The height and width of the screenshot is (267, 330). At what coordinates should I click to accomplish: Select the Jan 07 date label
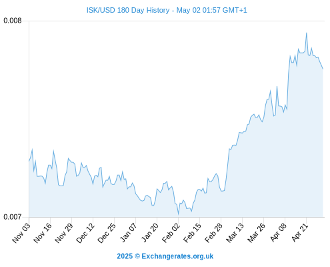click(x=129, y=232)
